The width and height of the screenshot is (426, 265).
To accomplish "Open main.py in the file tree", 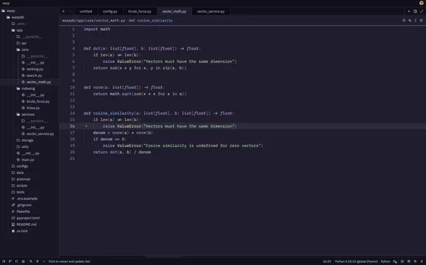I will [28, 160].
